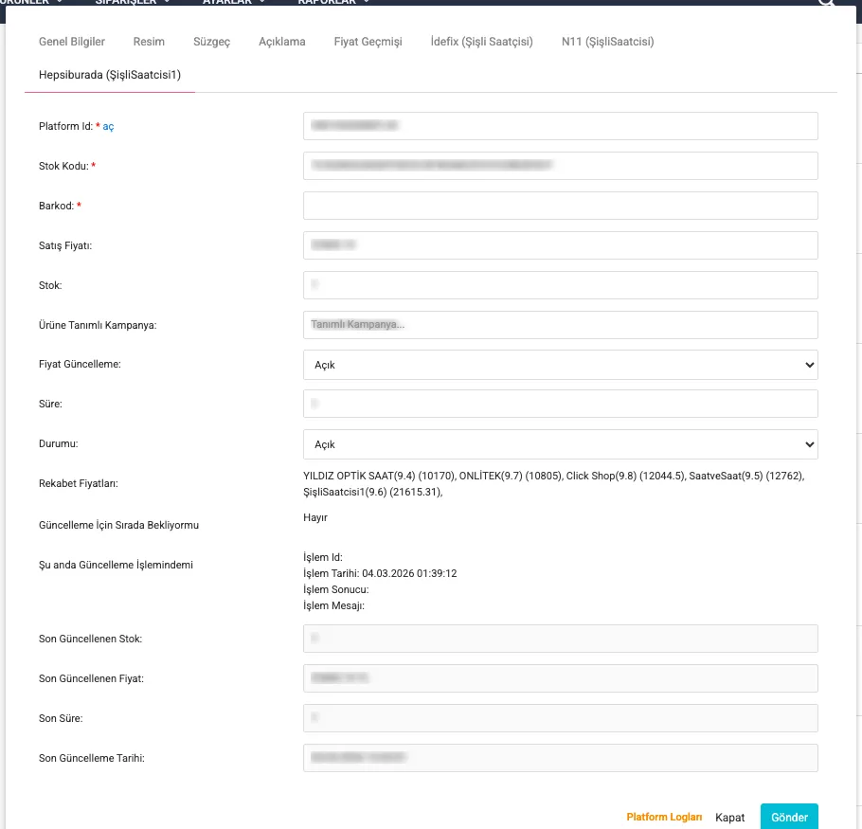Click into the Platform Id field

point(560,126)
